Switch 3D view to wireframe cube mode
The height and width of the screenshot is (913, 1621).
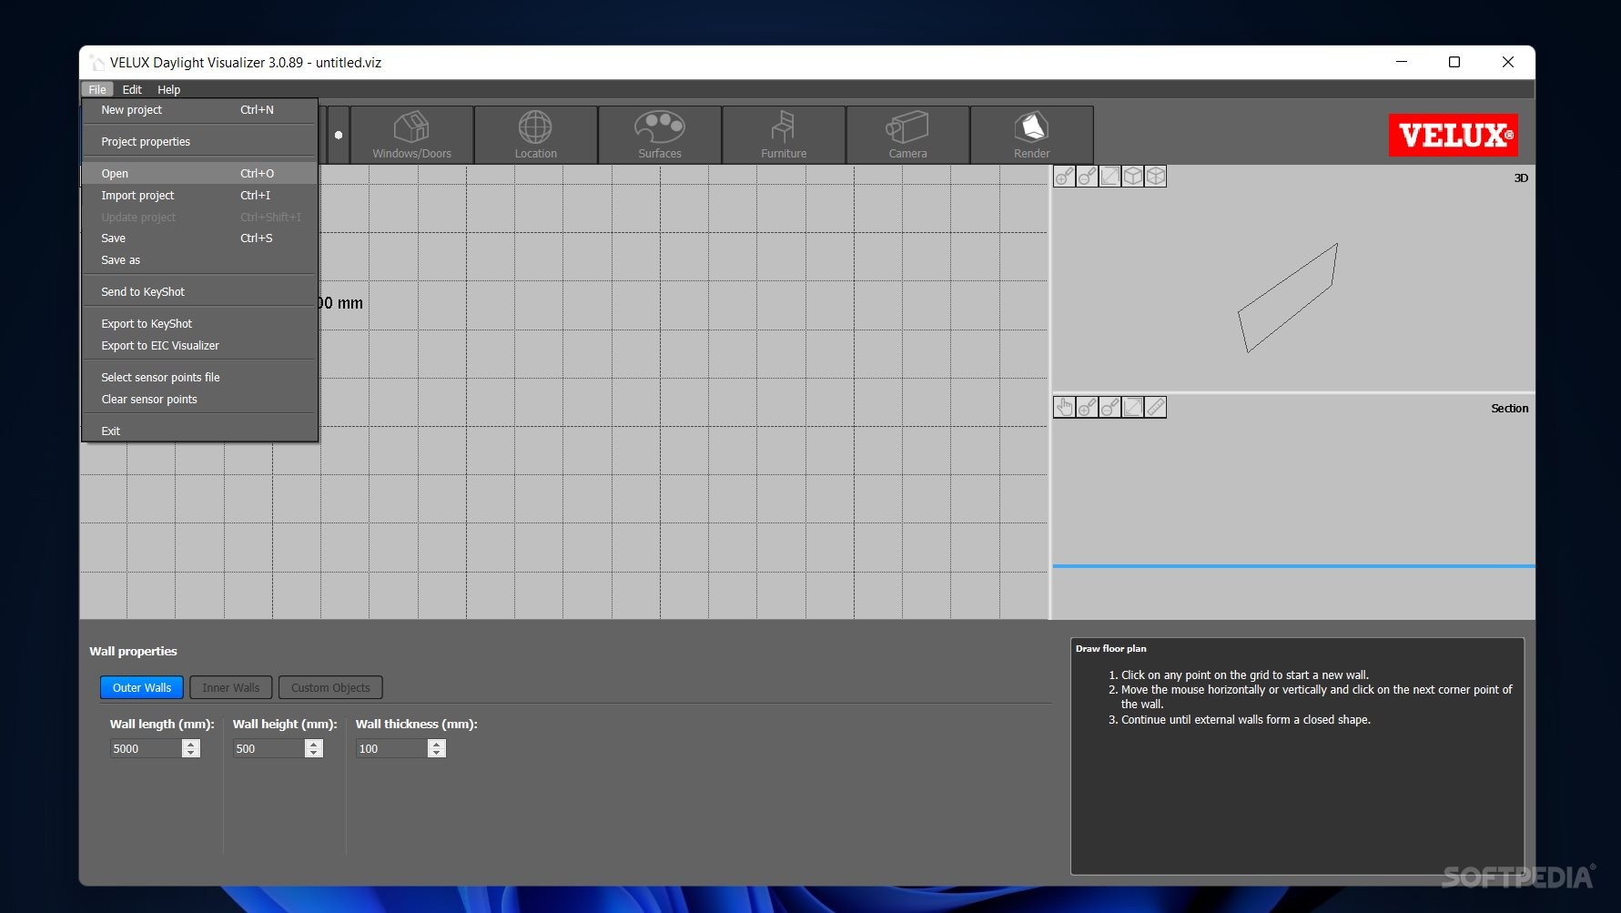click(x=1155, y=177)
